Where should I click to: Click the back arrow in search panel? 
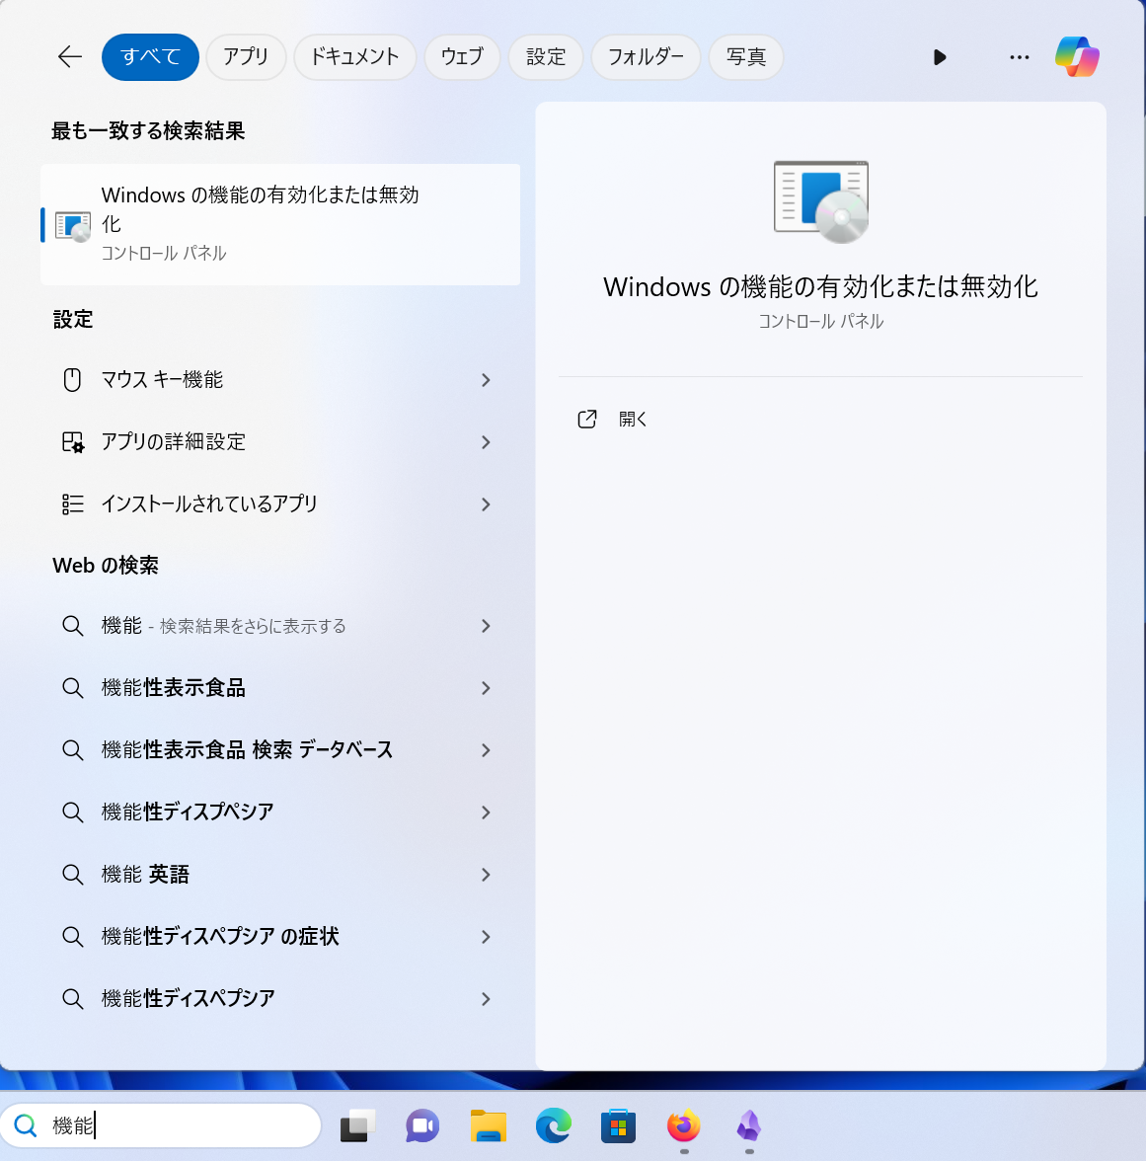coord(69,57)
